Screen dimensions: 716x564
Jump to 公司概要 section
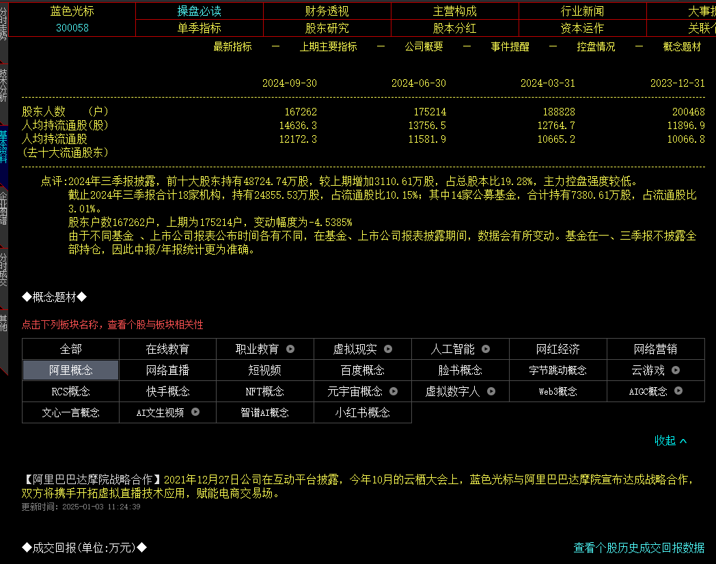coord(424,46)
